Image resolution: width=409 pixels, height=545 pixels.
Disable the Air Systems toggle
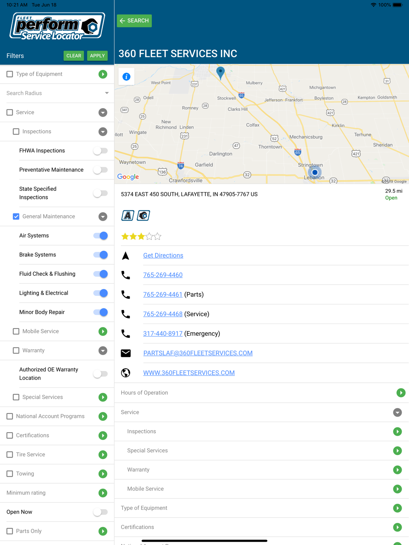[100, 236]
